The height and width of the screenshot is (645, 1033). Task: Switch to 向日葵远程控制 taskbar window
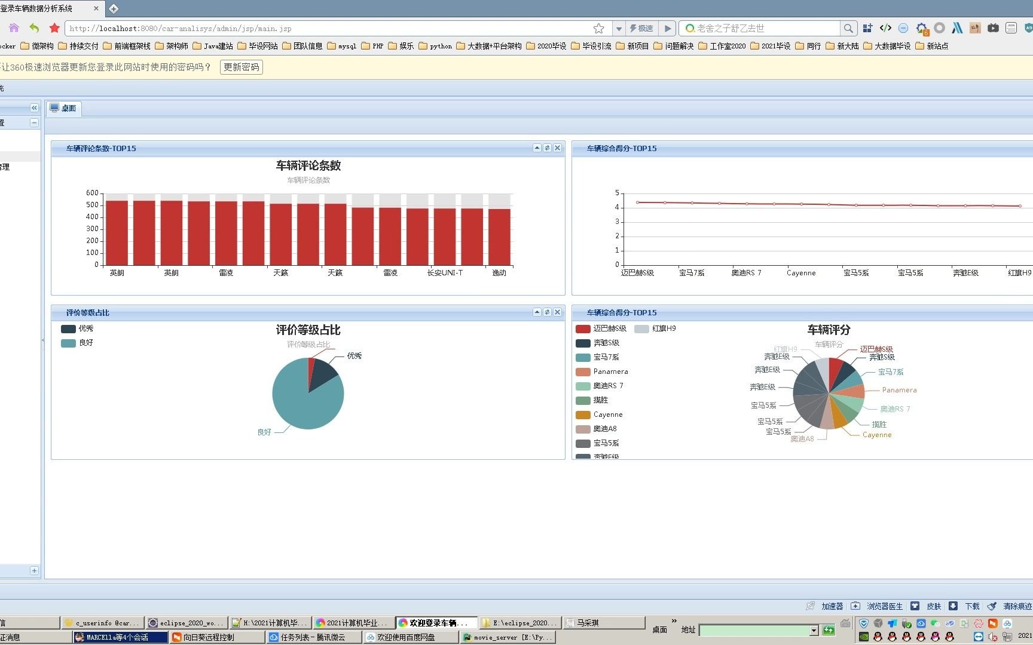[x=217, y=637]
